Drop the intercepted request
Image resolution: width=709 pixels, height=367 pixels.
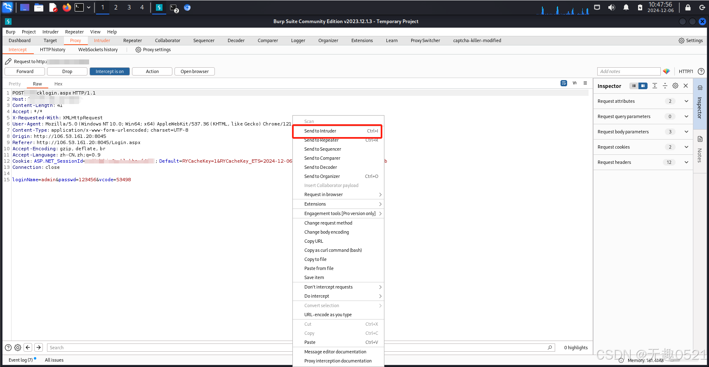click(67, 71)
